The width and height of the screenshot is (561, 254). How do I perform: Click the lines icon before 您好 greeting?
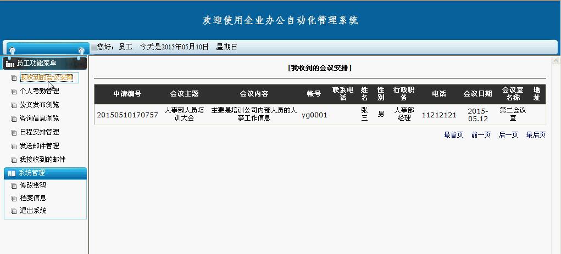coord(94,47)
